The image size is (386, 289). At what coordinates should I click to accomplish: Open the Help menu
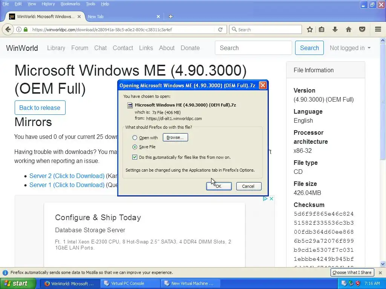click(x=105, y=4)
